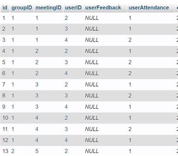Select userID cell of row id 2
Screen dimensions: 178x156
(66, 29)
